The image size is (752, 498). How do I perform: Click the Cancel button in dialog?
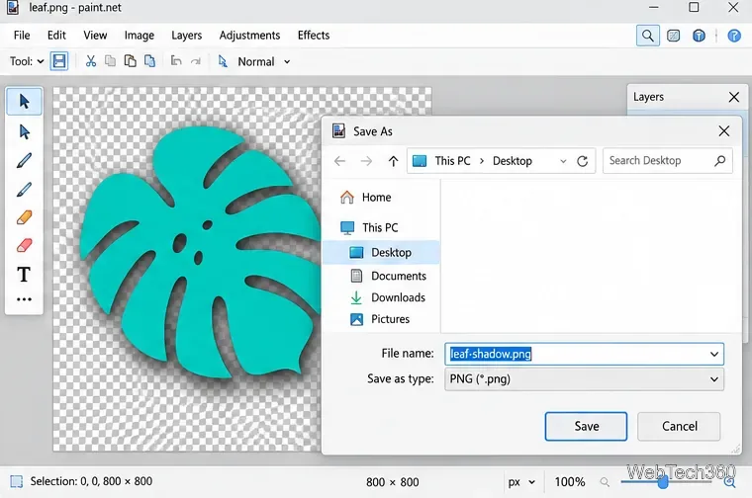coord(679,426)
